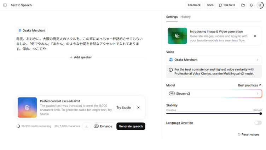Switch to the History tab
266x150 pixels.
[x=185, y=17]
